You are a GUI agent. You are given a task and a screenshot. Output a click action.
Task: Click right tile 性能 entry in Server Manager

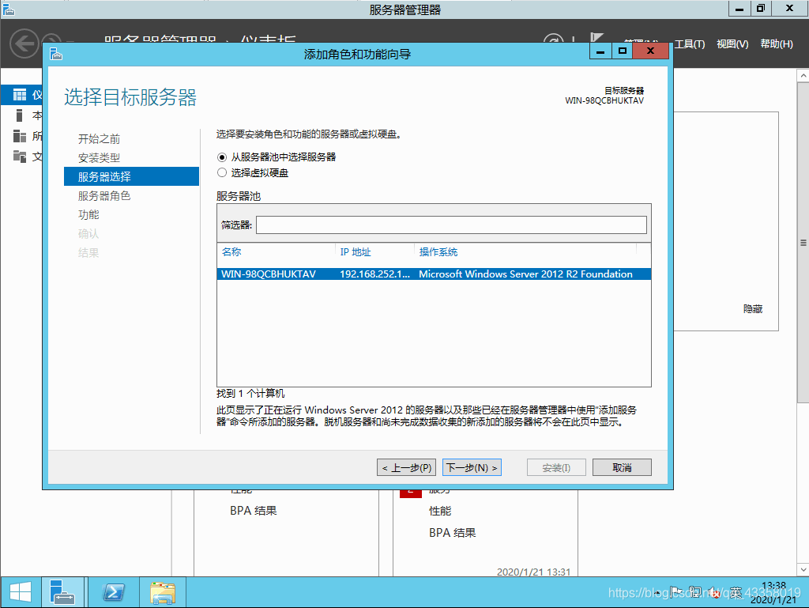[440, 511]
